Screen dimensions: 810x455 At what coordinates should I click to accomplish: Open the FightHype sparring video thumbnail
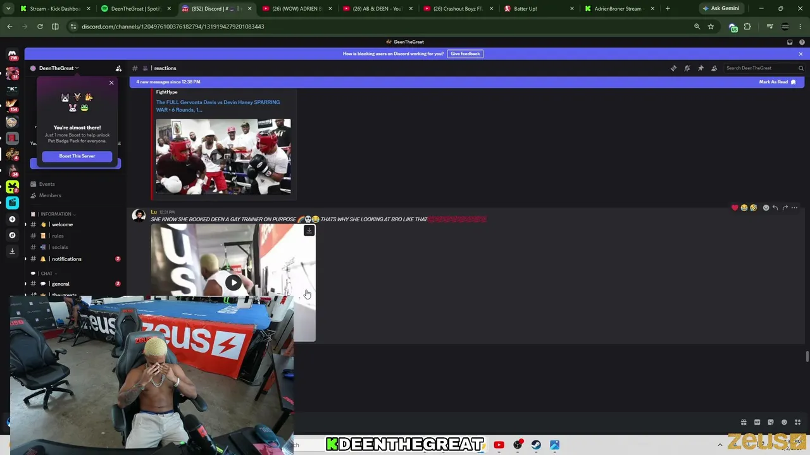pyautogui.click(x=223, y=156)
